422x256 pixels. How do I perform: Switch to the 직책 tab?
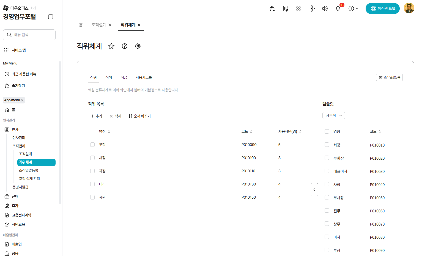click(x=109, y=77)
